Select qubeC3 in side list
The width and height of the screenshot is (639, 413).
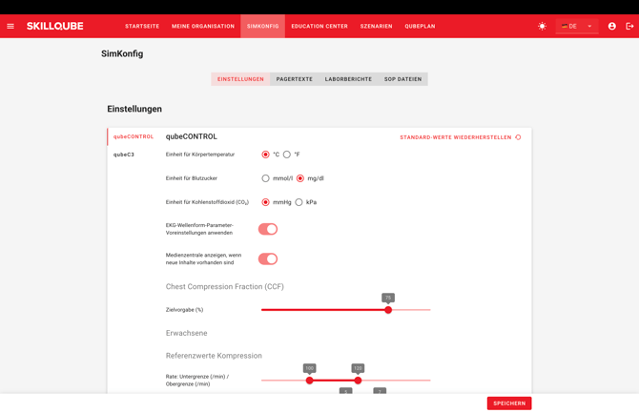[124, 155]
